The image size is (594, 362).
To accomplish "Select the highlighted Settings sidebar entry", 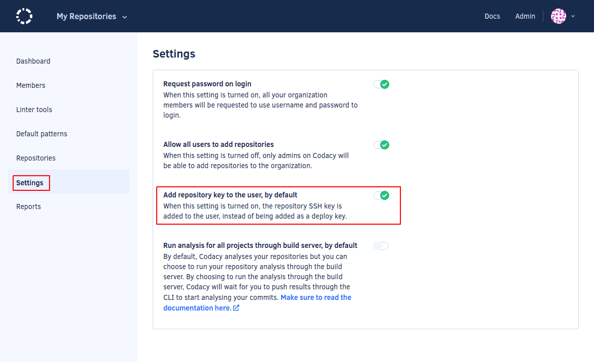I will [30, 182].
